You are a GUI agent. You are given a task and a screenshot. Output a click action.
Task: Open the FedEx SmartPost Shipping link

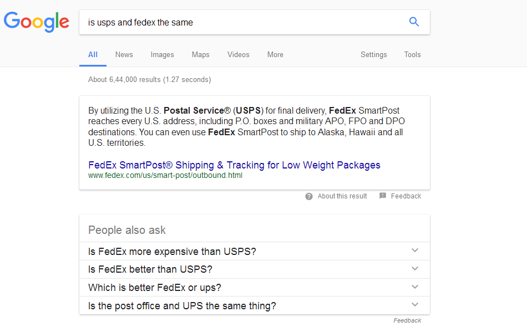pyautogui.click(x=234, y=165)
